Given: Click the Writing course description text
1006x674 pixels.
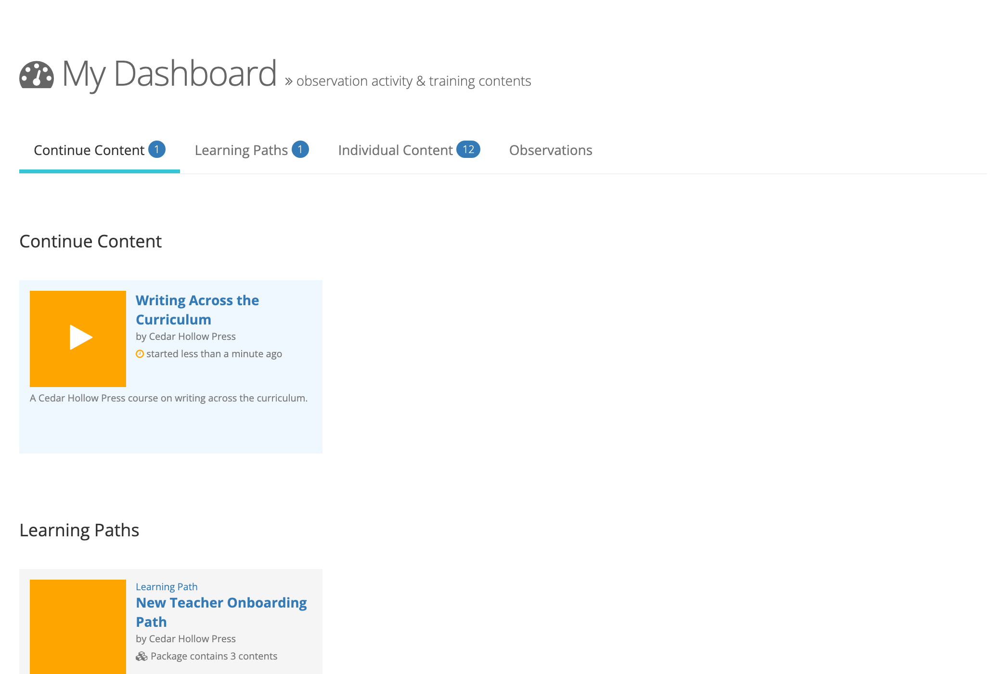Looking at the screenshot, I should [x=168, y=398].
